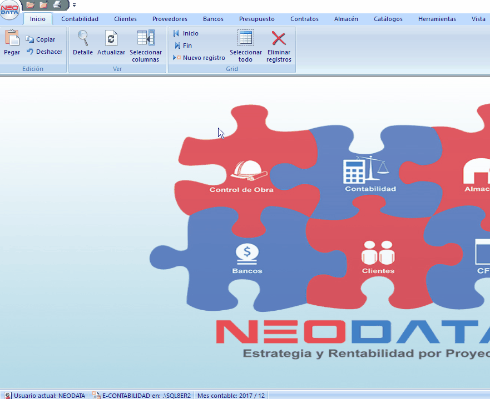Open the Vista ribbon tab
This screenshot has height=399, width=490.
coord(478,19)
